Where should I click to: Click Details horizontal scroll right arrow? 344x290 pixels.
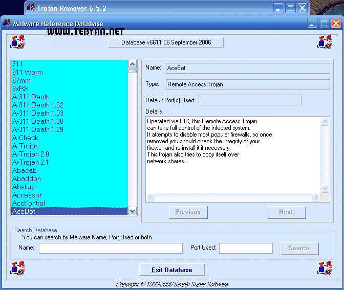pos(316,197)
